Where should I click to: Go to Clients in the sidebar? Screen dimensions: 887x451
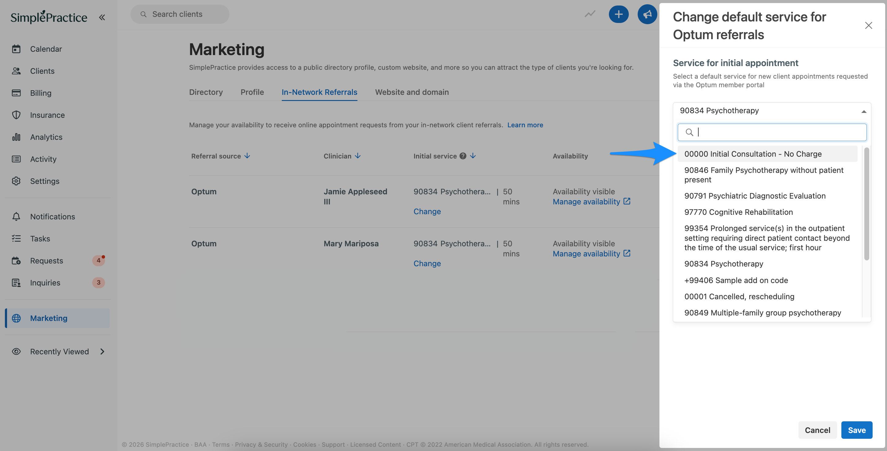coord(42,71)
